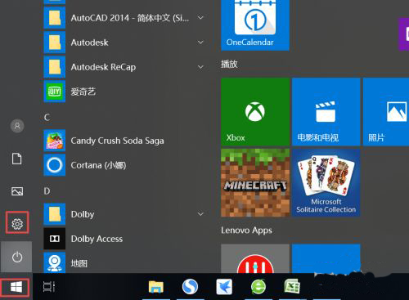Click the Autodesk ReCap folder icon
This screenshot has width=409, height=300.
pyautogui.click(x=55, y=67)
